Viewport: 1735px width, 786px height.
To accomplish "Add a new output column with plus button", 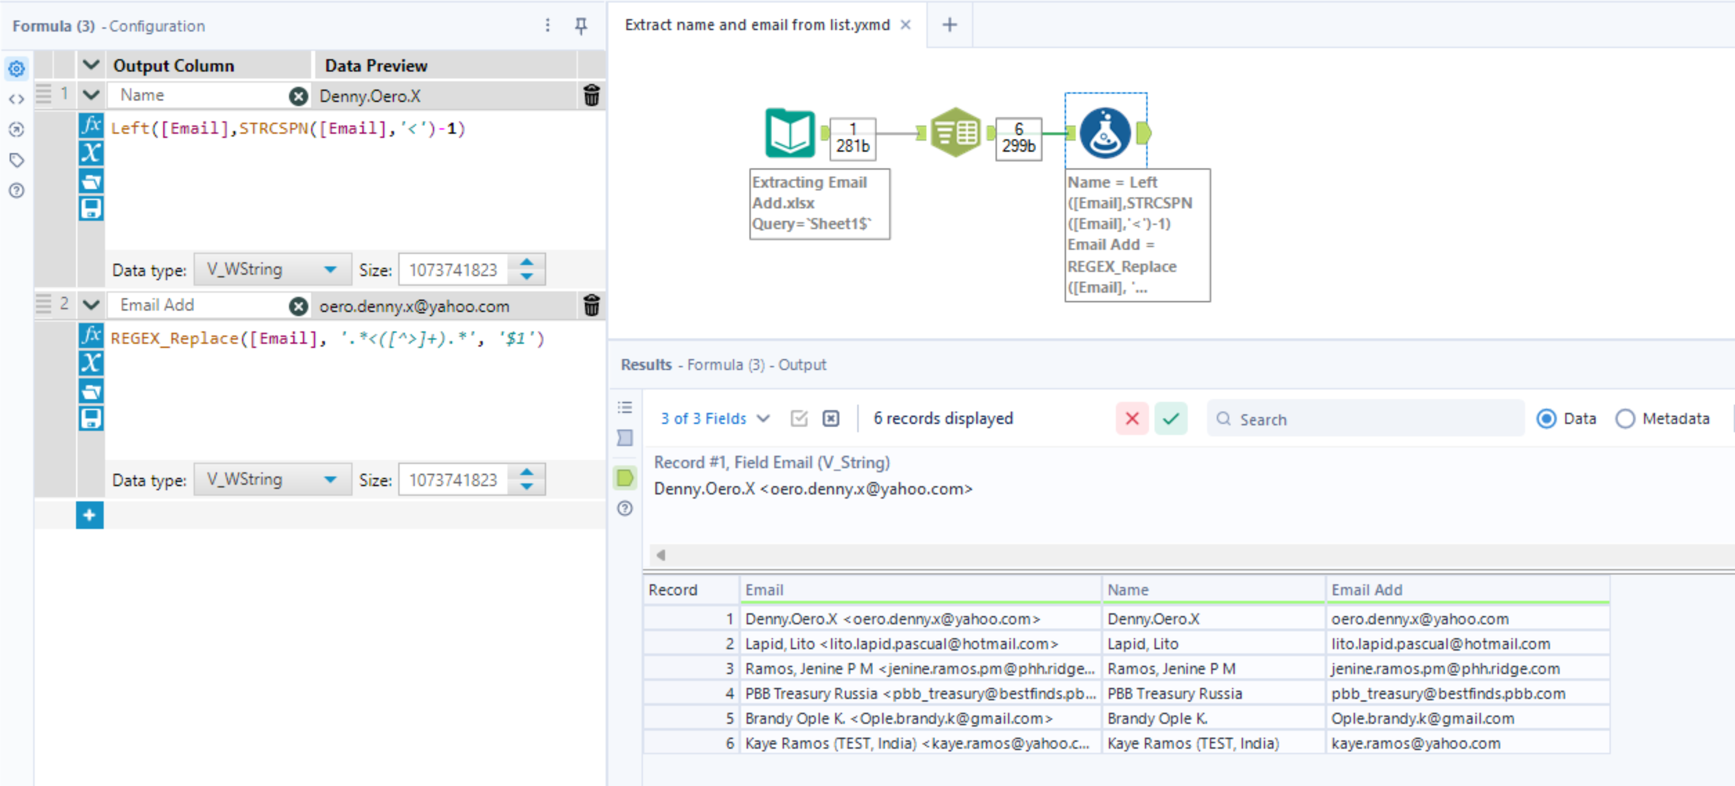I will (x=90, y=515).
